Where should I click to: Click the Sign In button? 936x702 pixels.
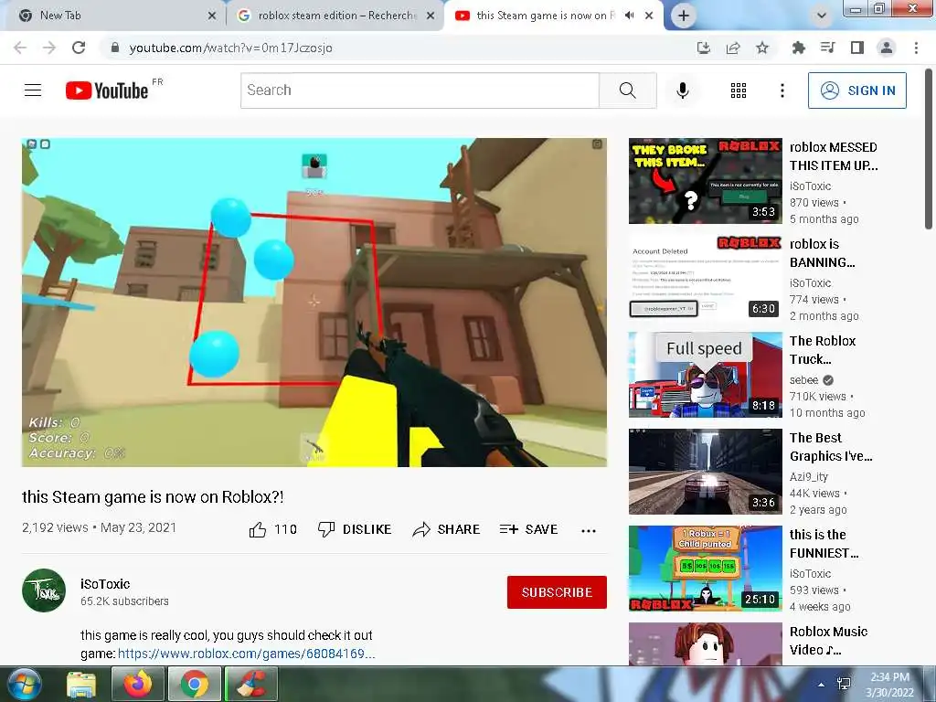(856, 90)
